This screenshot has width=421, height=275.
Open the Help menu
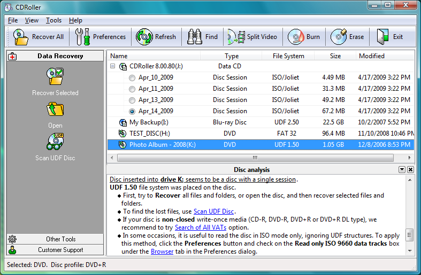75,20
